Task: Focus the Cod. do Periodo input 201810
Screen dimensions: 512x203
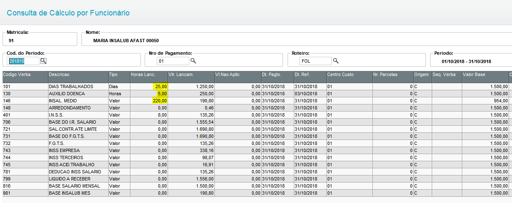Action: (x=23, y=61)
